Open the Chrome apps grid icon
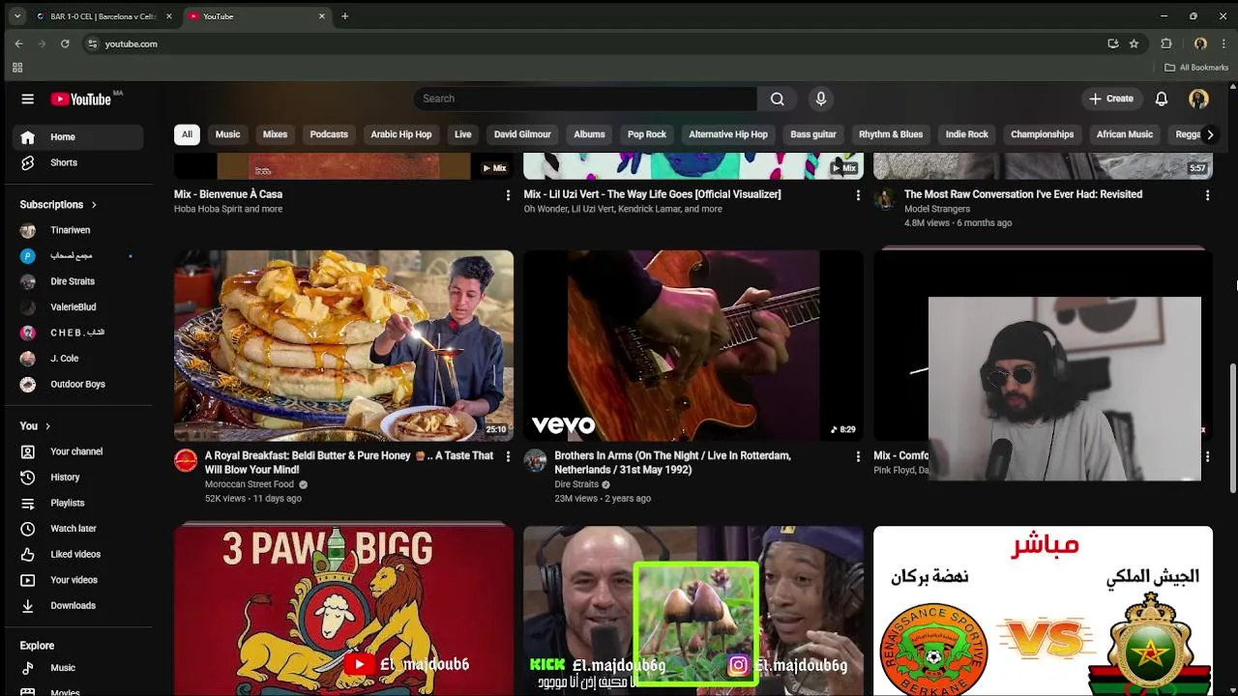The width and height of the screenshot is (1238, 696). 17,68
